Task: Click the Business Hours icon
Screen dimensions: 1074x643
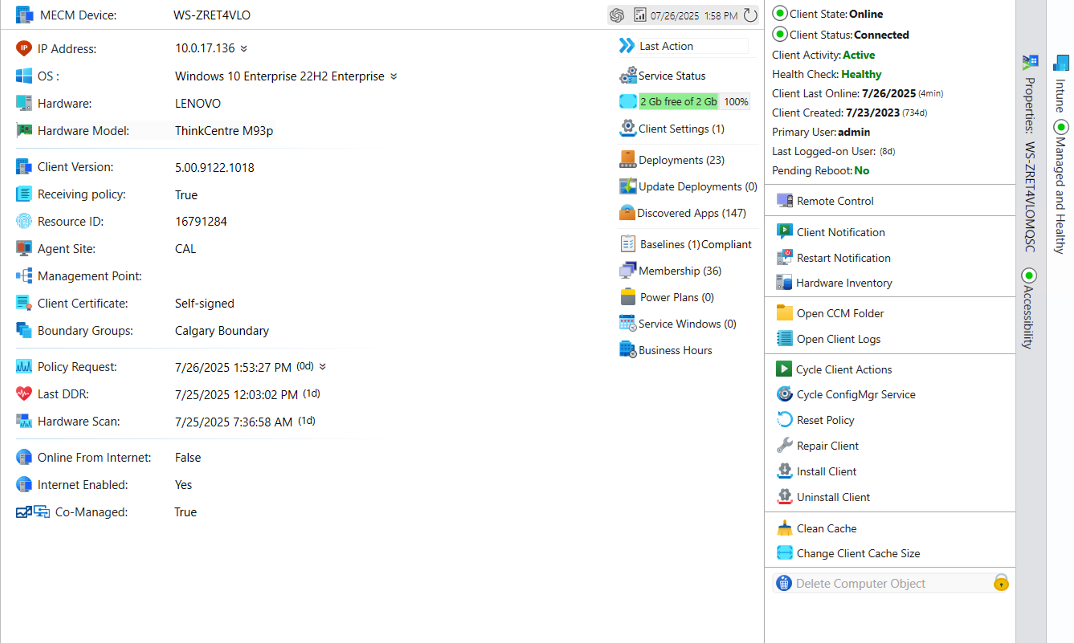Action: pos(627,349)
